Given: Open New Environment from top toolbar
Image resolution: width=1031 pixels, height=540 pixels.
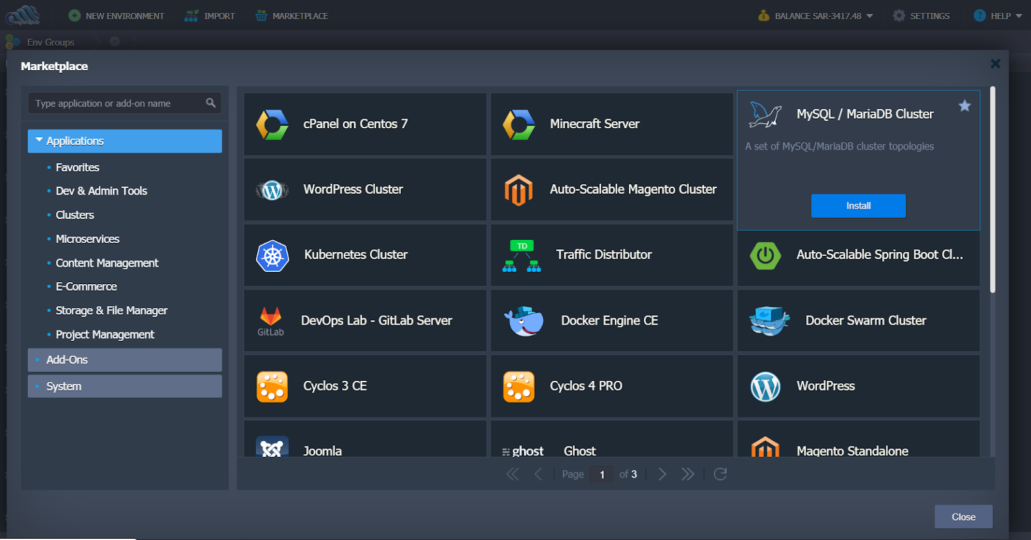Looking at the screenshot, I should 117,16.
